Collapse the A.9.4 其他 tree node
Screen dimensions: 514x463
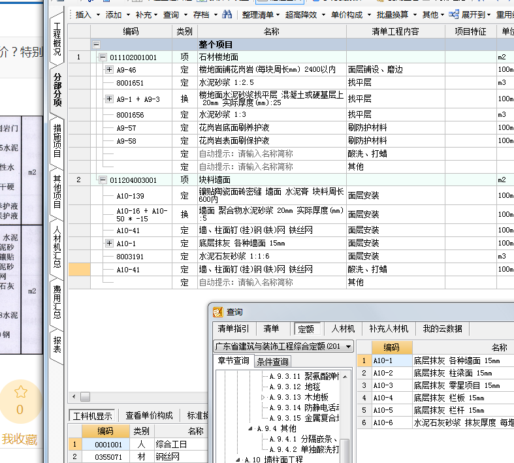point(250,428)
